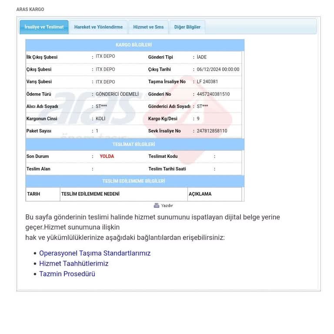Click the AÇIKLAMA column header
The height and width of the screenshot is (334, 334).
pos(200,194)
